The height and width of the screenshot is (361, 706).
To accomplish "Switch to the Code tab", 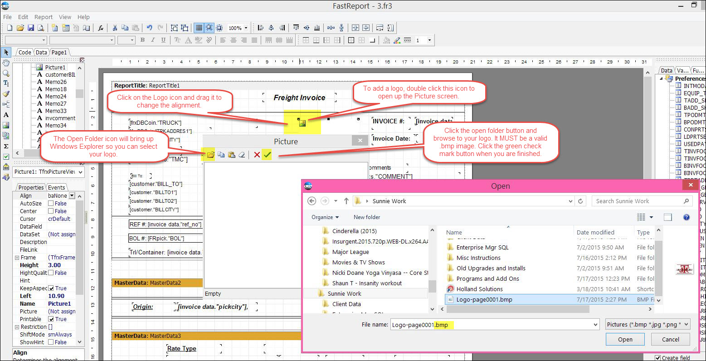I will point(24,52).
